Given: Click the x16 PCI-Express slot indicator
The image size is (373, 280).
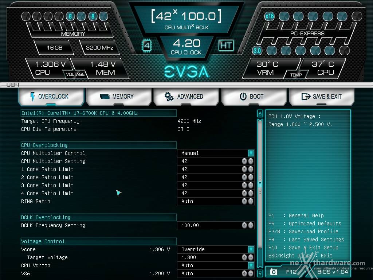Looking at the screenshot, I should (269, 16).
